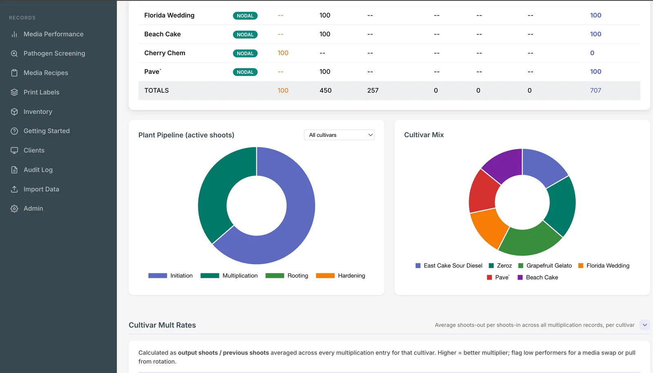This screenshot has width=653, height=373.
Task: Navigate to Print Labels
Action: coord(41,92)
